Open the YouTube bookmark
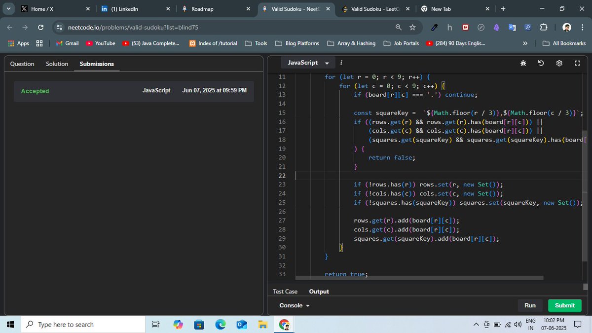Screen dimensions: 592x333 click(x=101, y=43)
